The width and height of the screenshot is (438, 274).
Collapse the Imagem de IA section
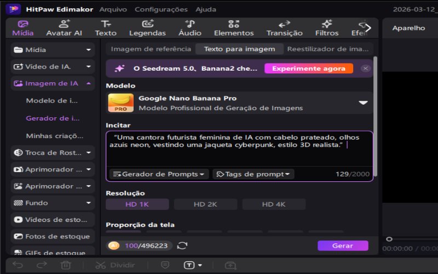88,84
